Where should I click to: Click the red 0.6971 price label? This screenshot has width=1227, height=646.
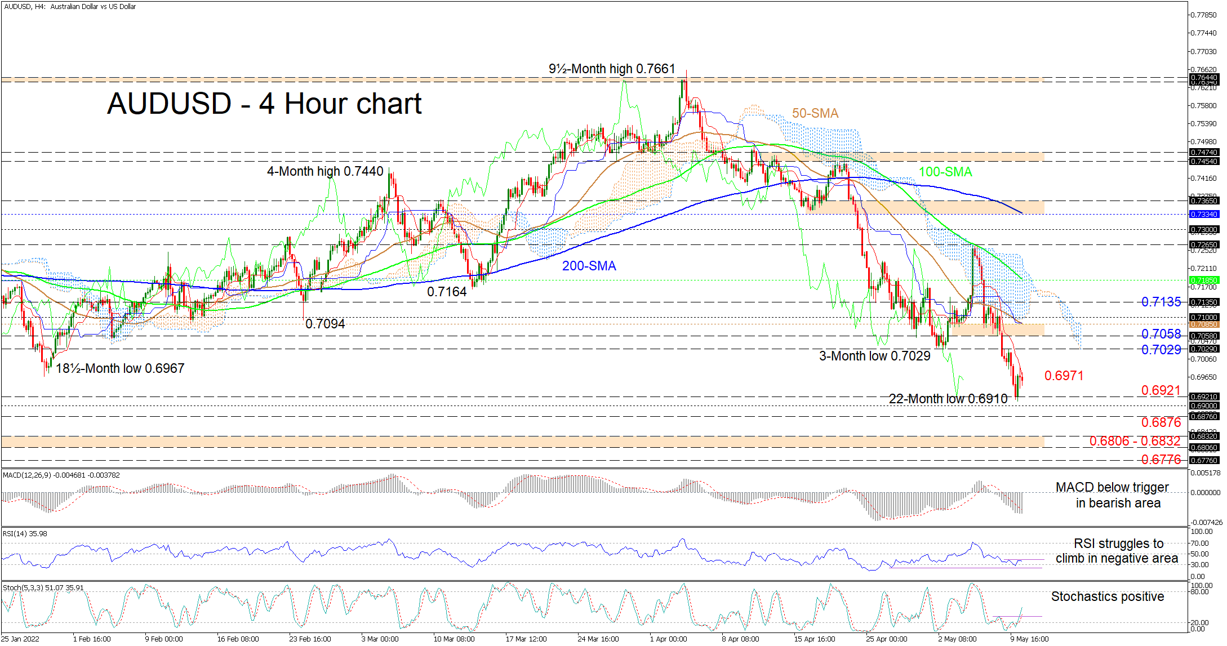(x=1064, y=376)
